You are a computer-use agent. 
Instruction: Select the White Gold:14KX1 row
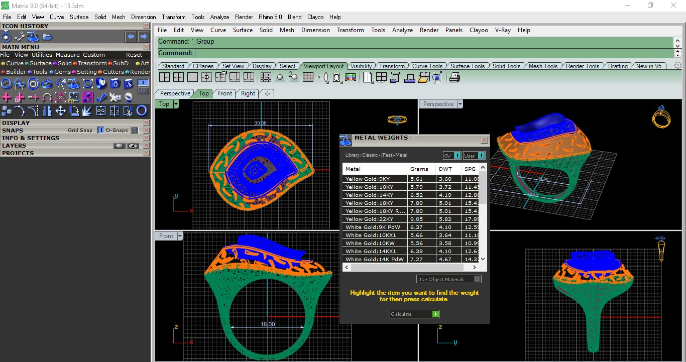(411, 251)
